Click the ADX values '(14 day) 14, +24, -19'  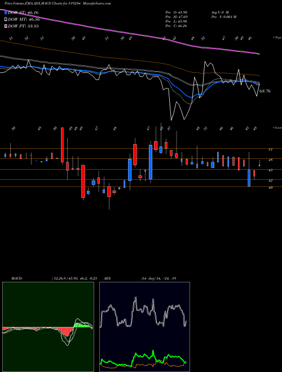pos(158,278)
